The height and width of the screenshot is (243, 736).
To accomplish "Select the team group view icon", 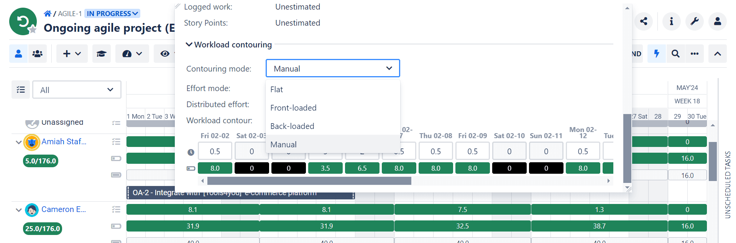I will (x=38, y=54).
